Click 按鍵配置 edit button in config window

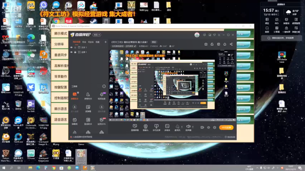[243, 88]
